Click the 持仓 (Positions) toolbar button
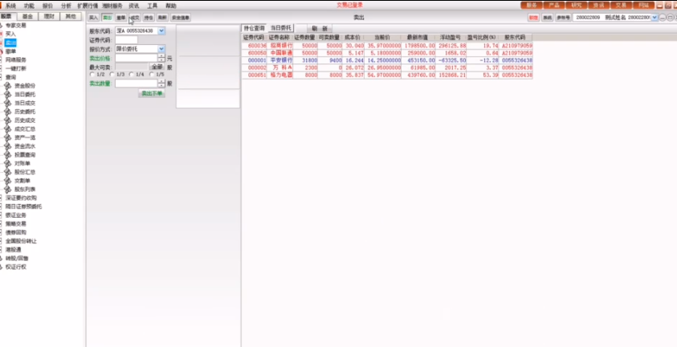 click(148, 17)
